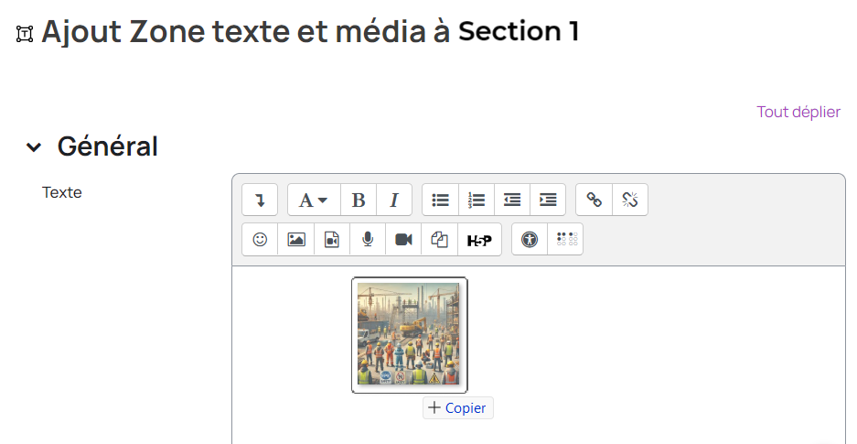Click the indent icon

pos(548,200)
